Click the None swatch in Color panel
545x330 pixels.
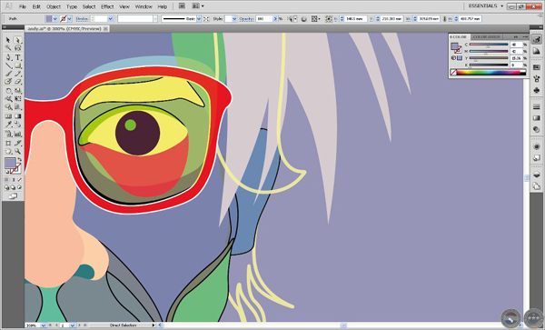[453, 73]
